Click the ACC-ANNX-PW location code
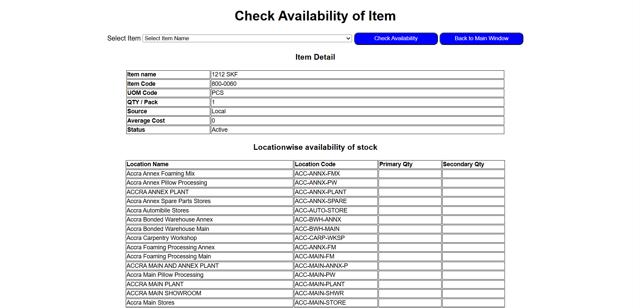This screenshot has height=308, width=633. [x=336, y=183]
